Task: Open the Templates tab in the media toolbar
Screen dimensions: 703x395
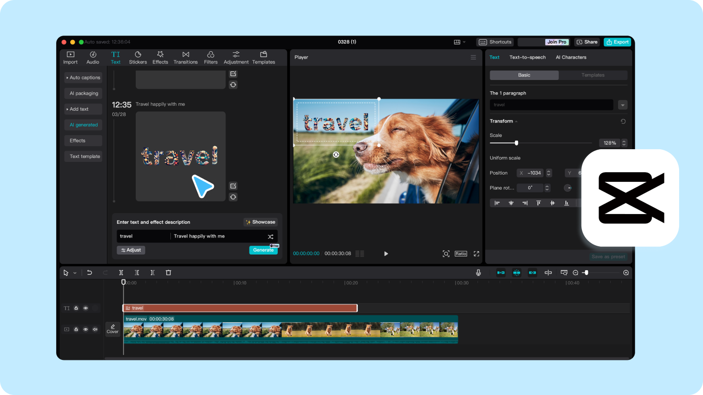Action: point(264,58)
